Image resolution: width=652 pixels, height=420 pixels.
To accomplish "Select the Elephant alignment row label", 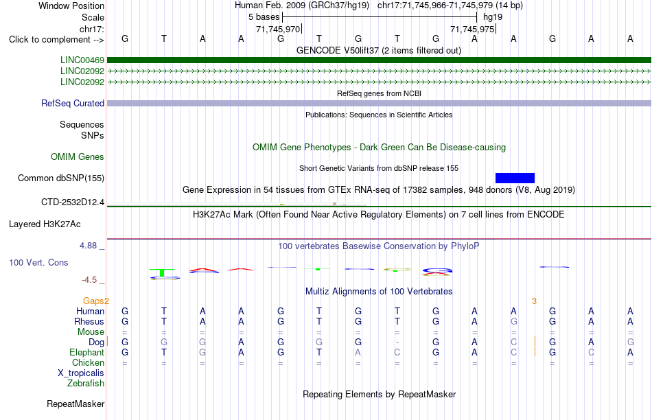I will tap(87, 353).
